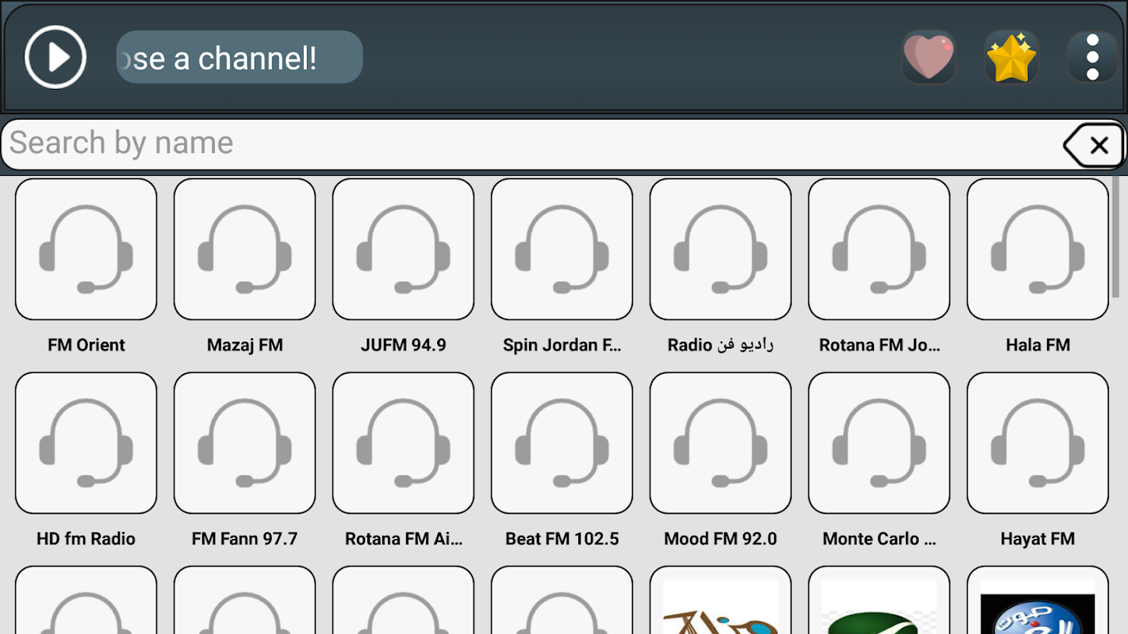
Task: Select Mazaj FM station icon
Action: pos(244,249)
